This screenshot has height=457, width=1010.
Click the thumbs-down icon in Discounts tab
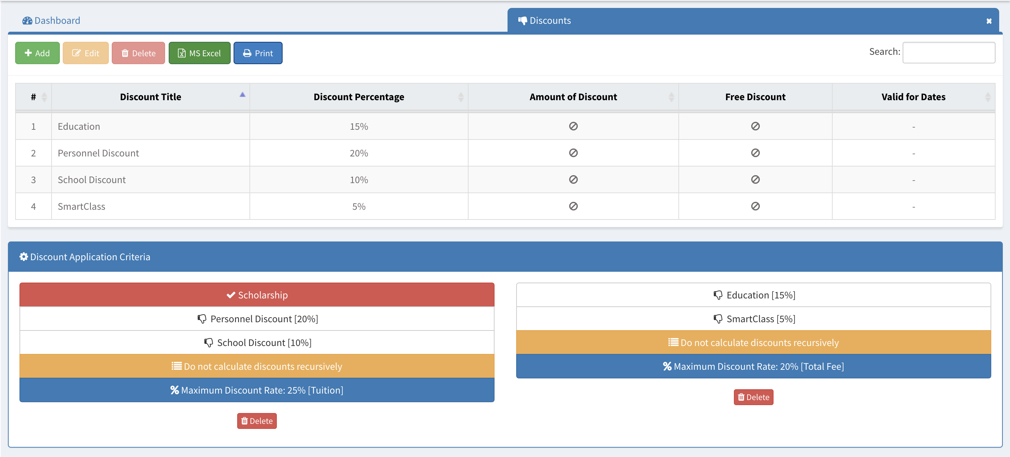coord(522,21)
